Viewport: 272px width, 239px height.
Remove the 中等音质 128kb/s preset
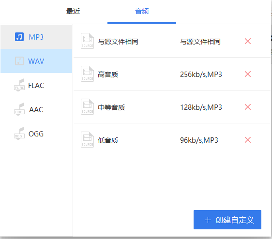[248, 107]
